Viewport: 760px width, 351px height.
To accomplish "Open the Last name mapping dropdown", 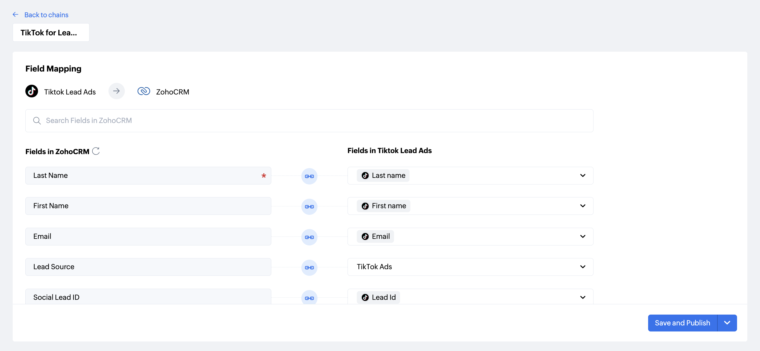I will point(582,175).
